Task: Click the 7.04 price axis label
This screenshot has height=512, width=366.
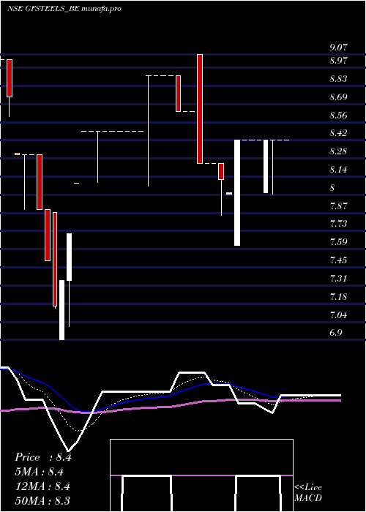Action: tap(338, 315)
